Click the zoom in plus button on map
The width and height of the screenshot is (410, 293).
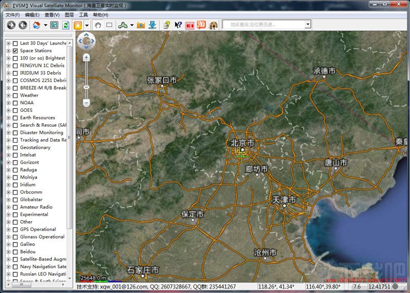coord(86,57)
